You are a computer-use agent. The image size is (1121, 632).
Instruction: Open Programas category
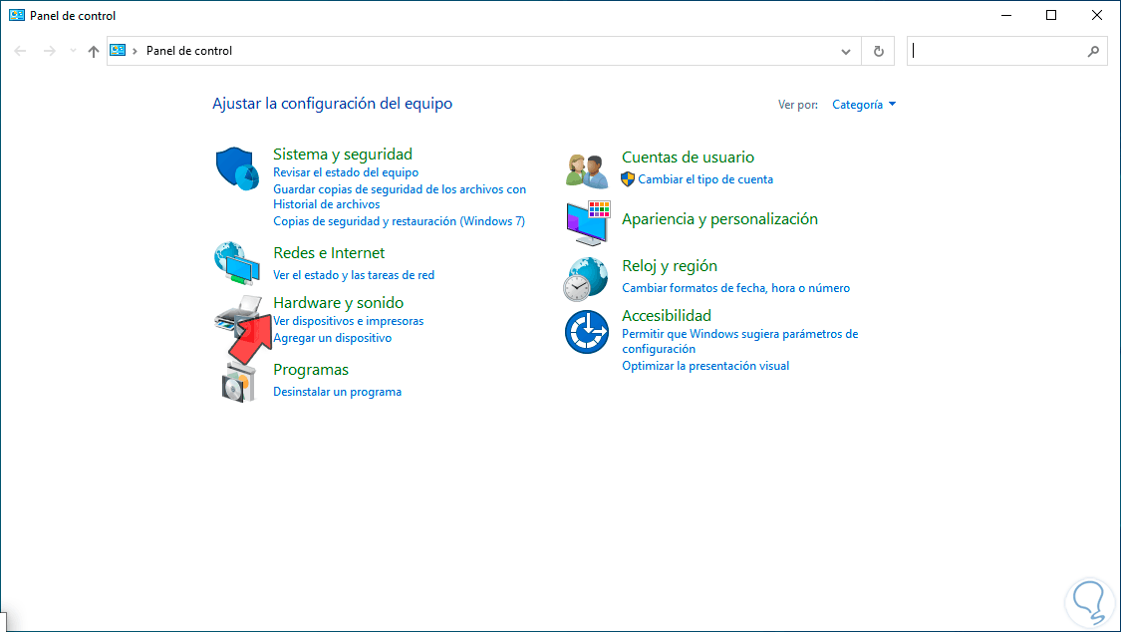pos(311,370)
